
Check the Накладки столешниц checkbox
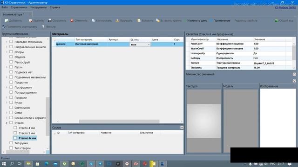tap(11, 42)
